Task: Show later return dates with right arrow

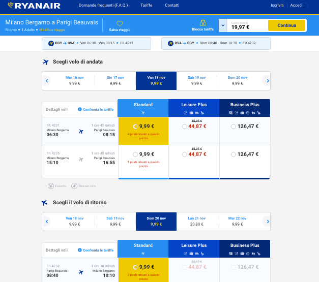Action: coord(266,221)
